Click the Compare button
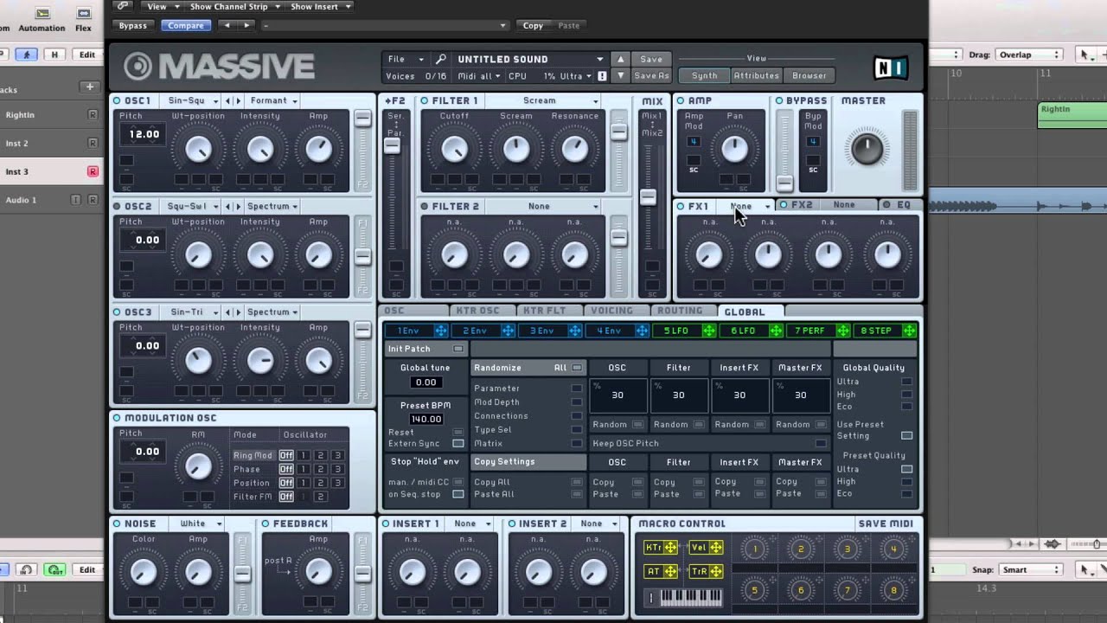Screen dimensions: 1107x623 tap(186, 25)
